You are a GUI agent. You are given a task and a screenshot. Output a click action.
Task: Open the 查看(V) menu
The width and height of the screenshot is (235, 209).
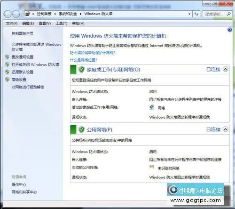pyautogui.click(x=45, y=24)
